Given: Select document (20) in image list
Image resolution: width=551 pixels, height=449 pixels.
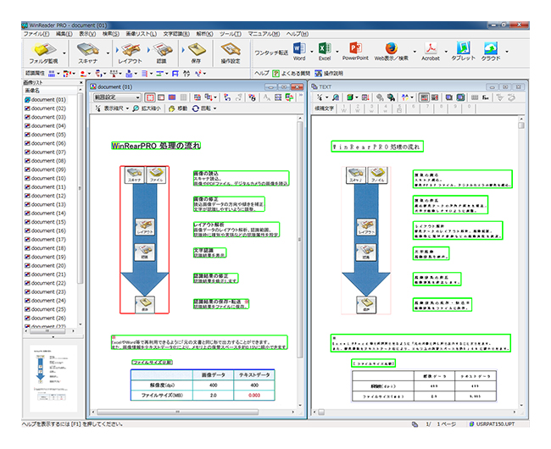Looking at the screenshot, I should (45, 265).
